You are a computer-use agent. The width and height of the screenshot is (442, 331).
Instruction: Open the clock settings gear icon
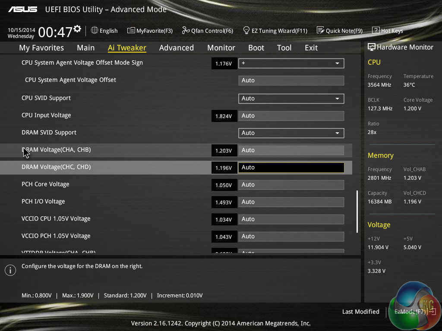pos(77,29)
